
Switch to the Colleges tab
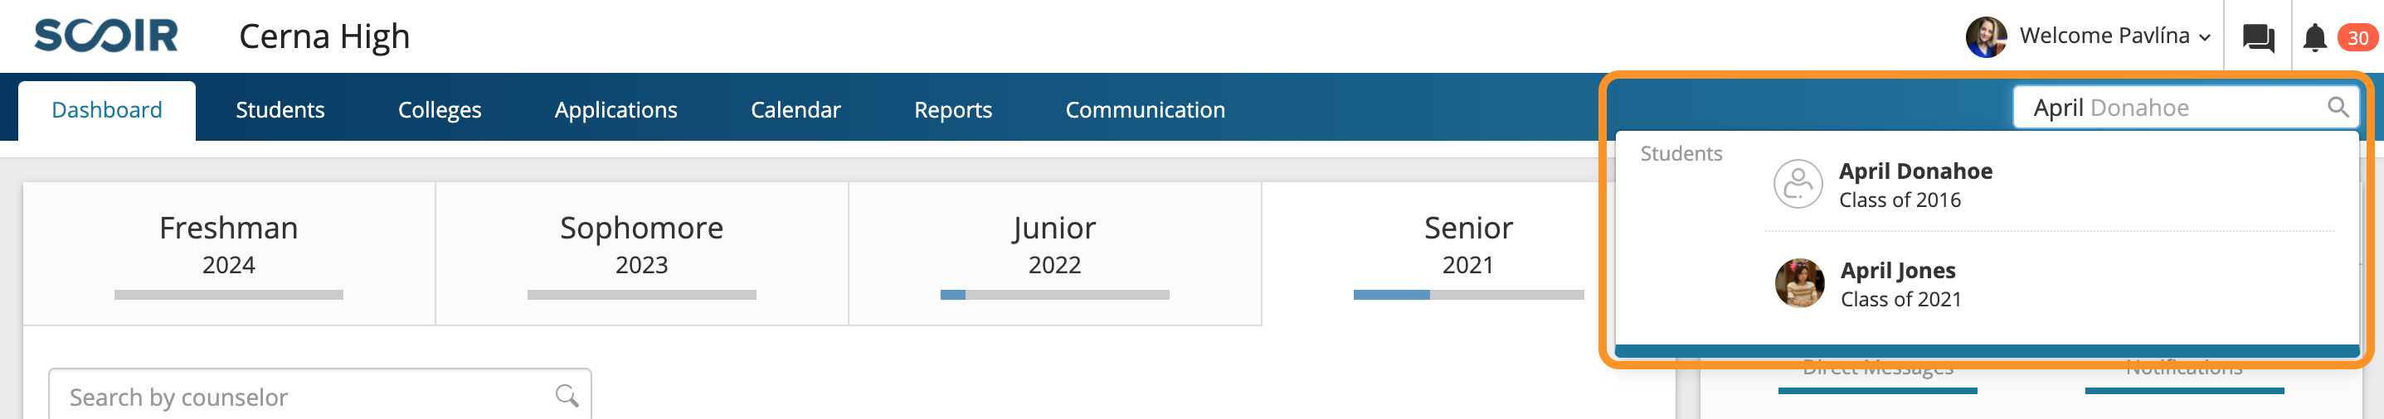440,110
